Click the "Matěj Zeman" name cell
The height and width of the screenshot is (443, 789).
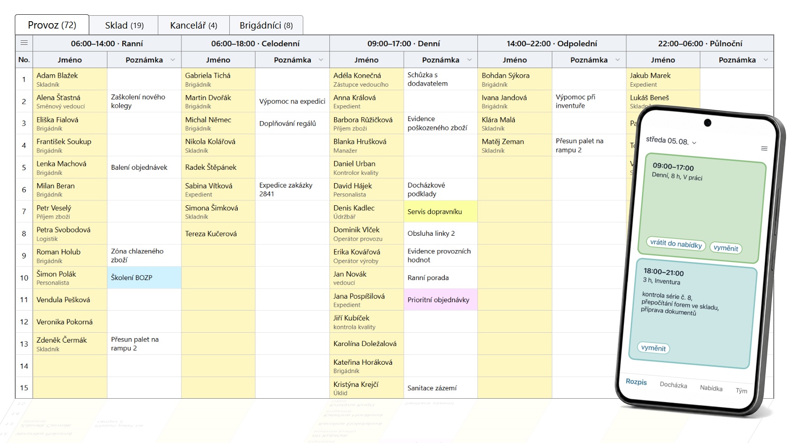point(515,145)
